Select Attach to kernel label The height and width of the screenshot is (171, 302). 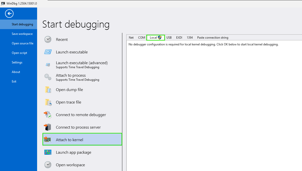coord(70,140)
